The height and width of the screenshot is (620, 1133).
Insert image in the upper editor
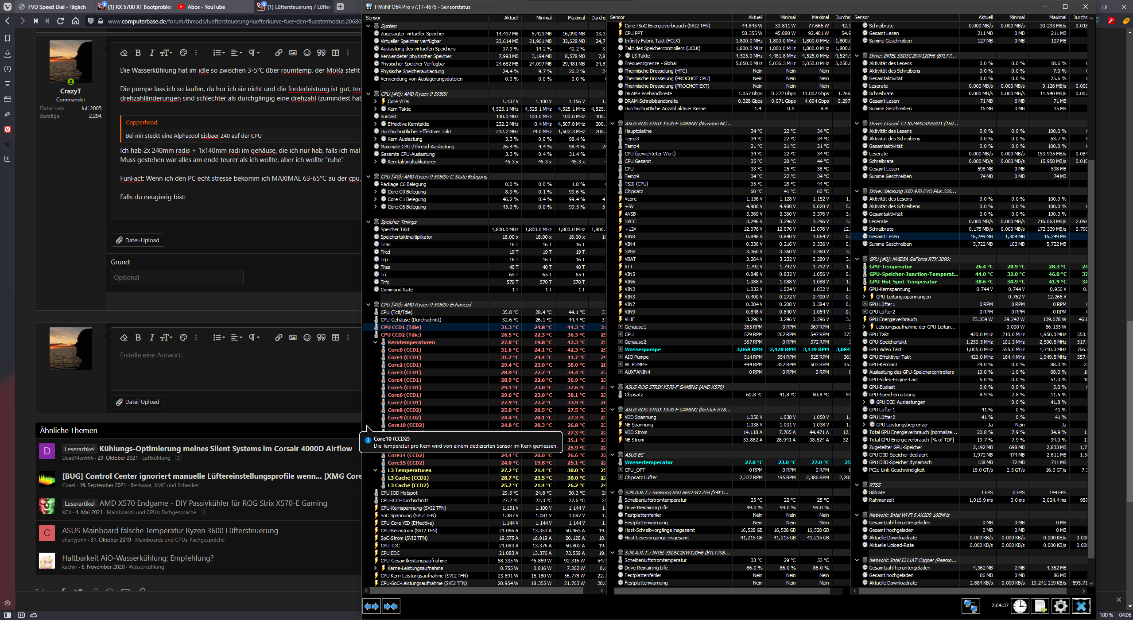tap(293, 53)
